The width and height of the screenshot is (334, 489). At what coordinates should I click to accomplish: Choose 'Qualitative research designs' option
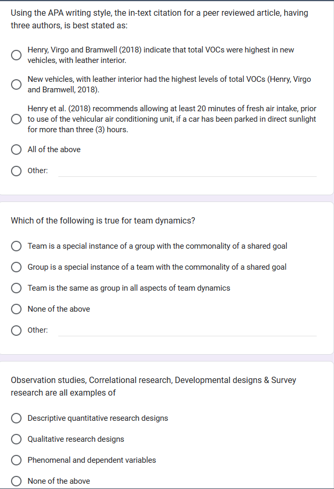pos(16,439)
